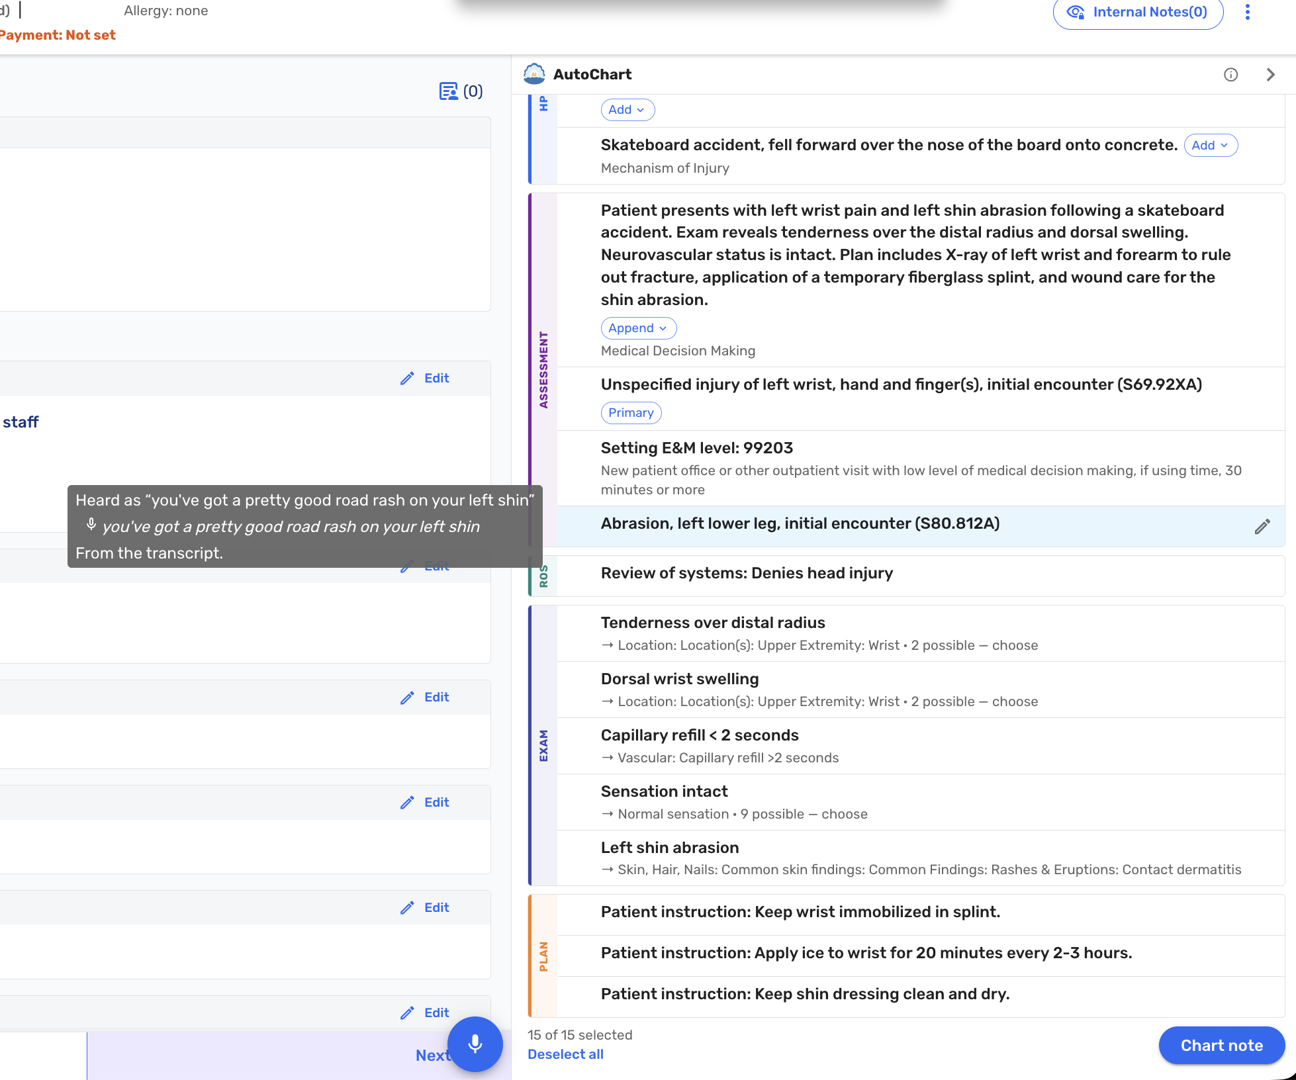
Task: Click the Chart note button
Action: pos(1221,1046)
